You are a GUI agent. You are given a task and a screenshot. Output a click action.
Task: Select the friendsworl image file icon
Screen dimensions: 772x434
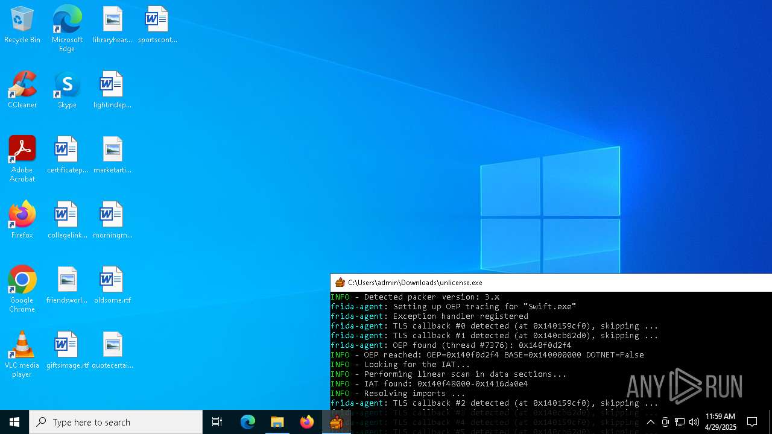tap(67, 286)
